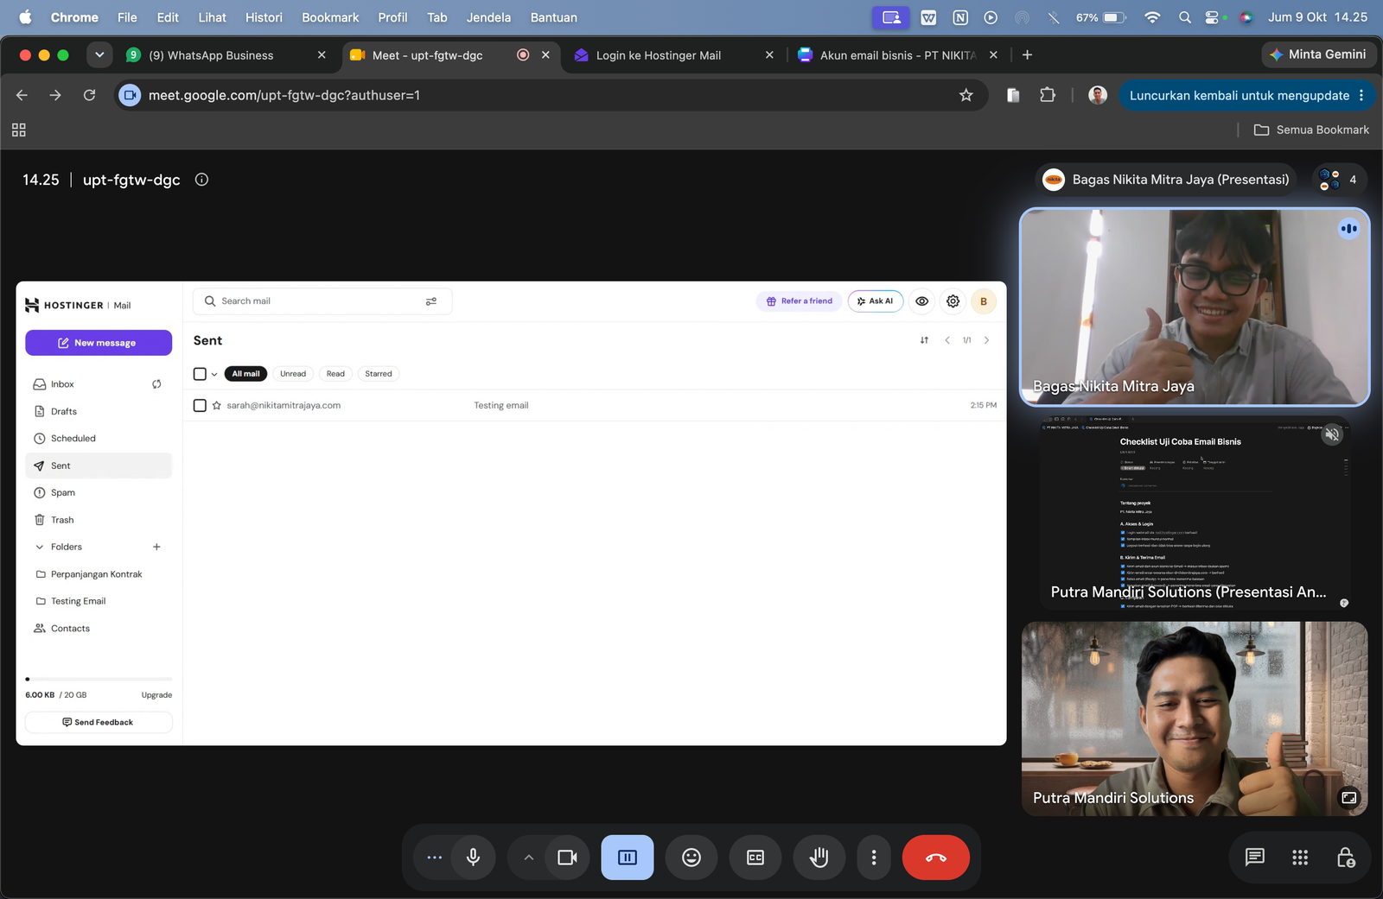The image size is (1383, 899).
Task: Click the storage usage progress bar
Action: 99,679
